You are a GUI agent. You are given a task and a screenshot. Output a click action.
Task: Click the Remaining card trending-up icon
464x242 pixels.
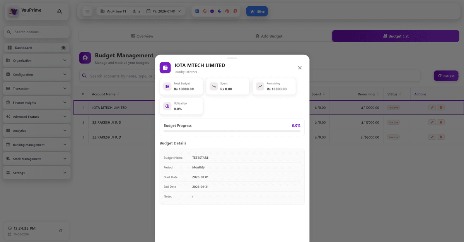click(x=260, y=86)
